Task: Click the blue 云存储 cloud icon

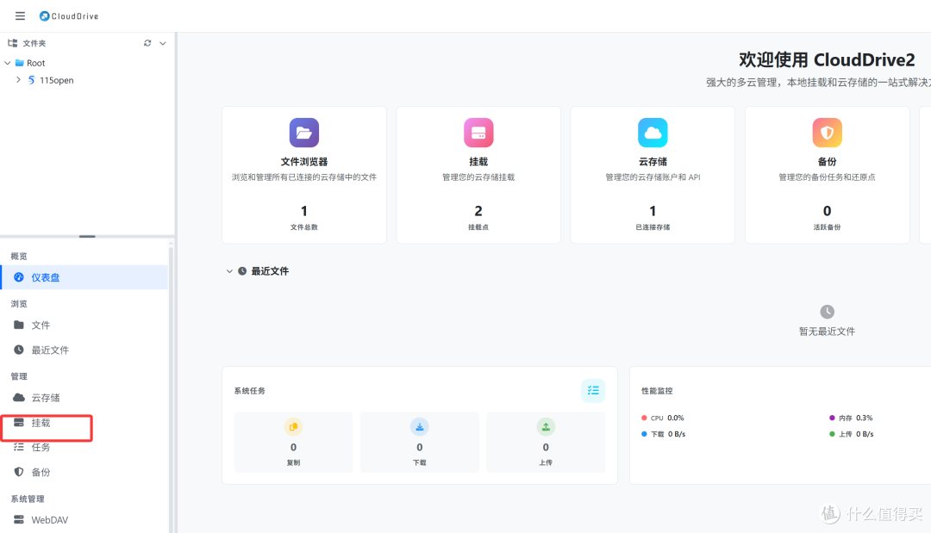Action: point(653,133)
